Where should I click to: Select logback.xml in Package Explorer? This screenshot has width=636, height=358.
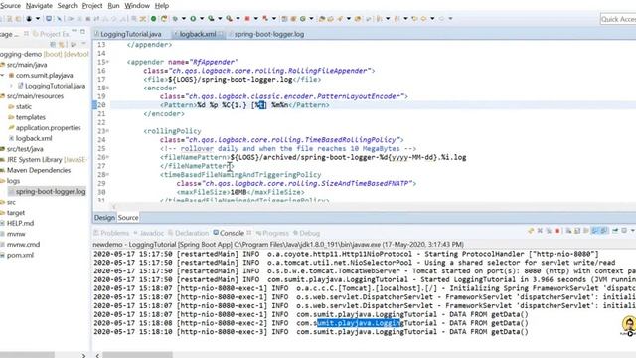34,138
